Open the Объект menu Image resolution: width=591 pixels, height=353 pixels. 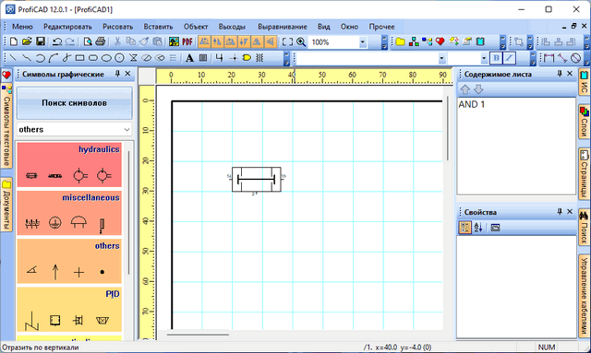196,27
